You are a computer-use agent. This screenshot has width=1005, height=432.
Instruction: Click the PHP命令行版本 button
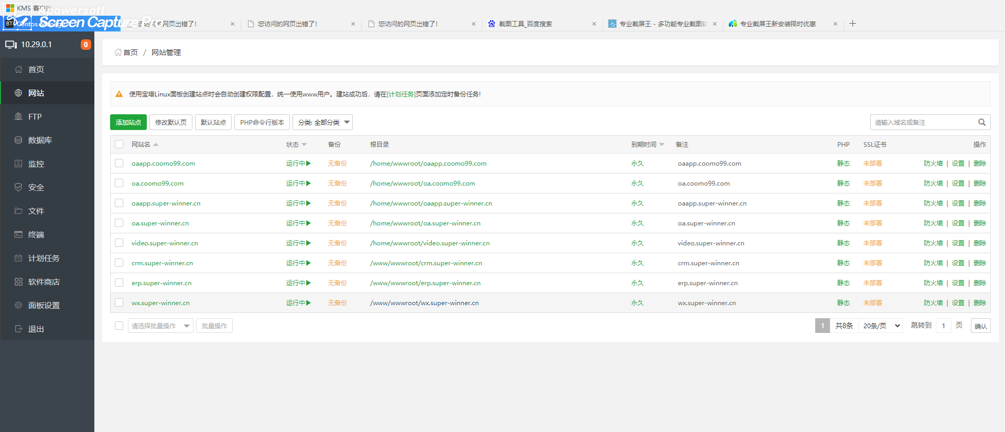pyautogui.click(x=262, y=122)
